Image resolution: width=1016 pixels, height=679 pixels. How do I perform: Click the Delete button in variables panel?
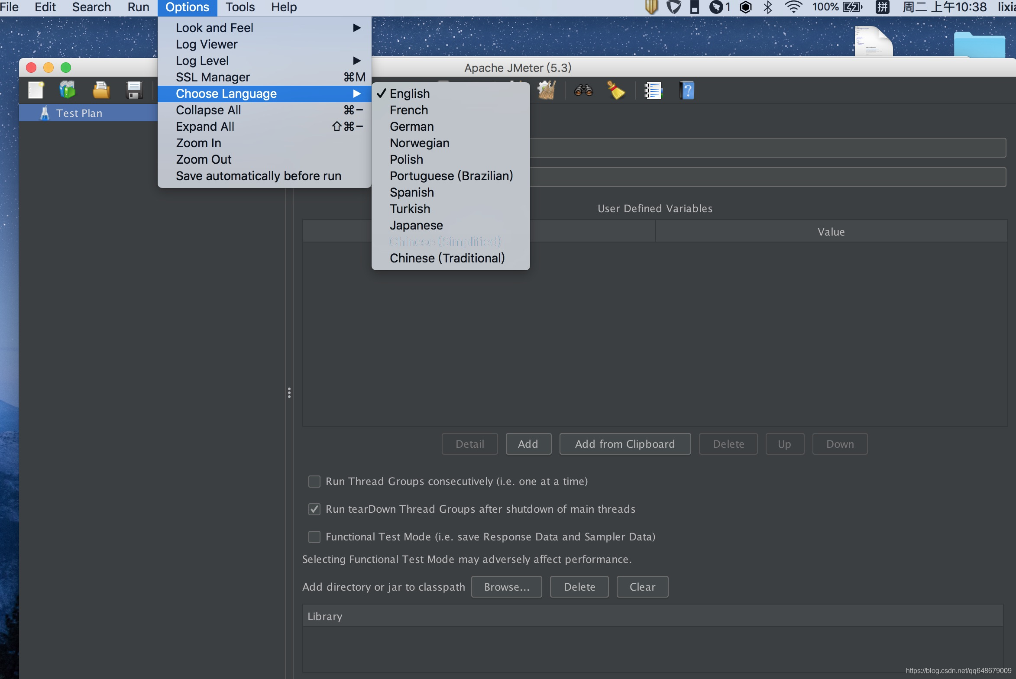pos(728,443)
